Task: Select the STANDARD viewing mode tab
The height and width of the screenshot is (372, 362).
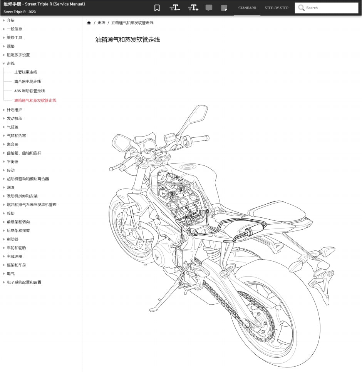Action: (x=247, y=8)
